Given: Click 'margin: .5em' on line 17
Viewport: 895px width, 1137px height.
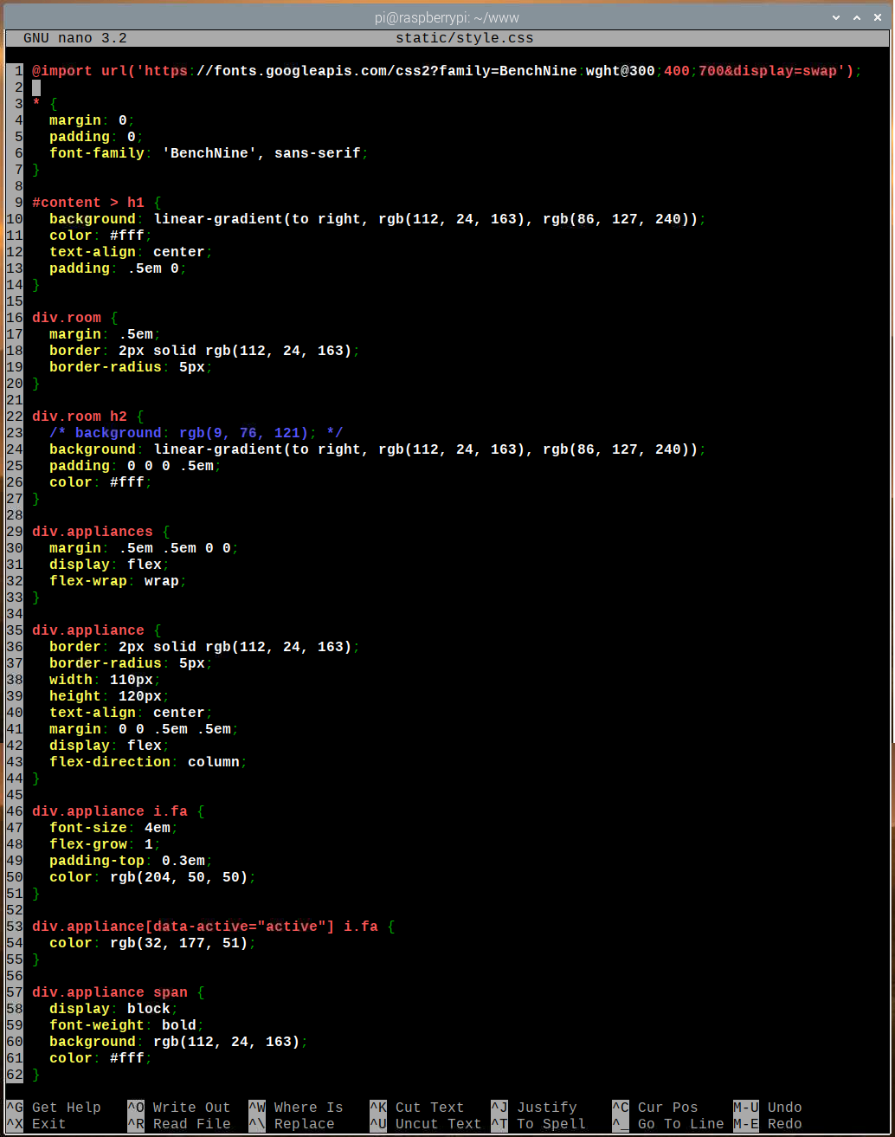Looking at the screenshot, I should (106, 334).
